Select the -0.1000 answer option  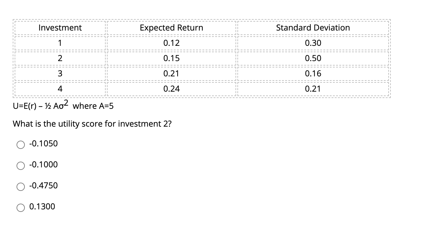[21, 165]
